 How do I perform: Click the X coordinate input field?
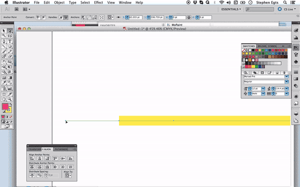(135, 17)
